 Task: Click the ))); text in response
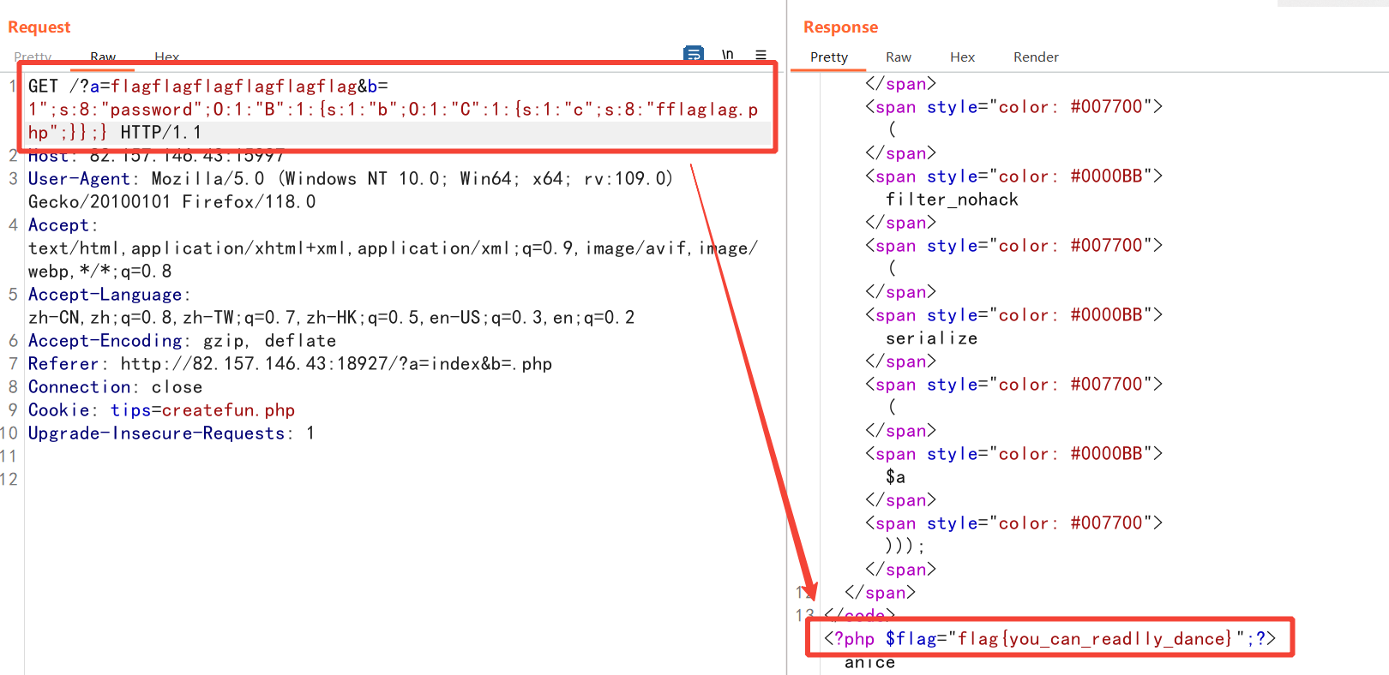[905, 546]
